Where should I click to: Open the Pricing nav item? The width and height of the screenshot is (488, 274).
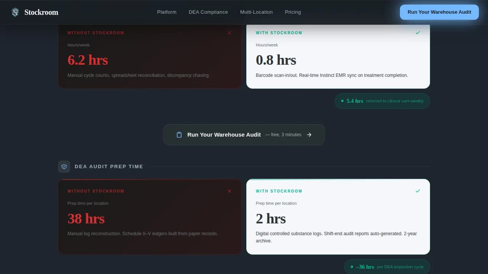293,12
